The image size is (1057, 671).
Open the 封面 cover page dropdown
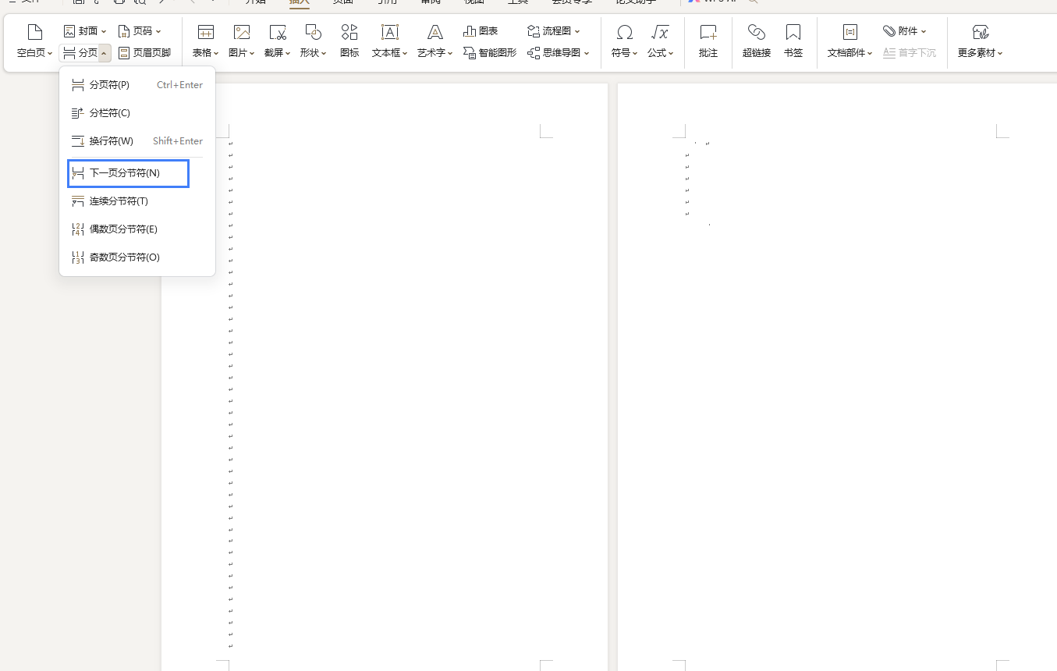click(85, 31)
